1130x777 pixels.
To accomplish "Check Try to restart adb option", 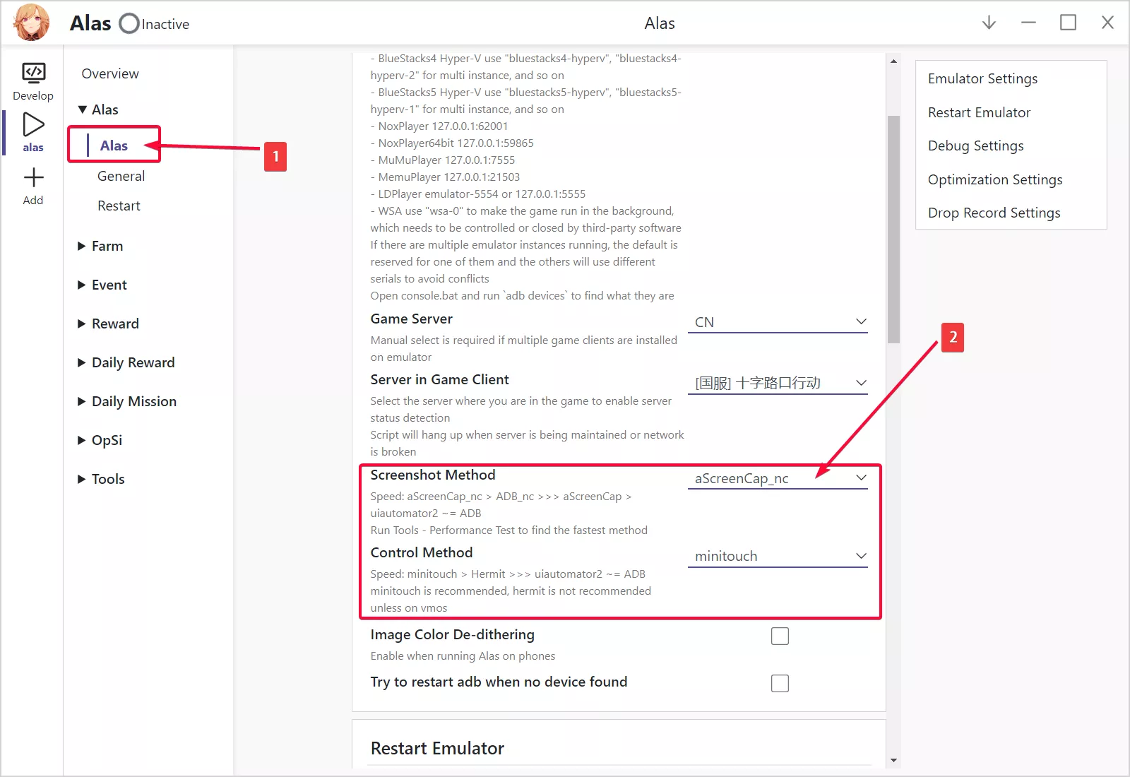I will click(x=780, y=684).
